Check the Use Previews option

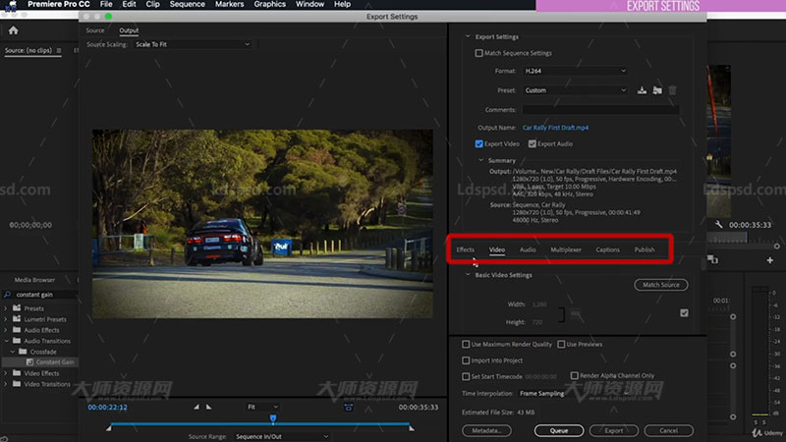click(x=561, y=345)
